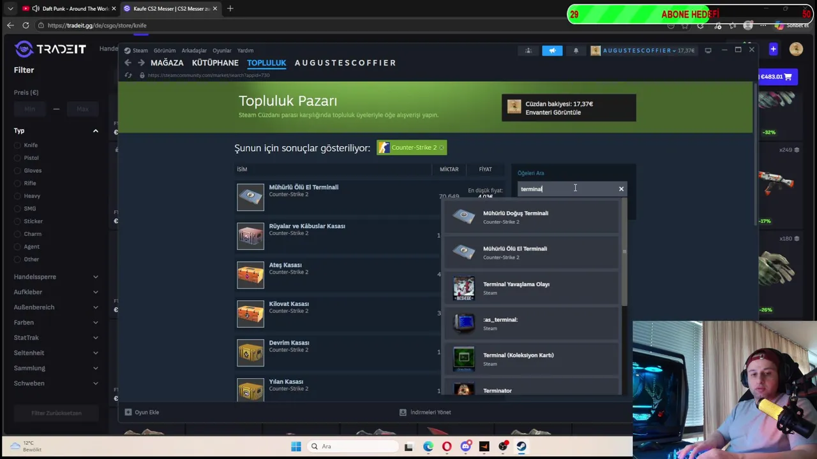Click the Steam Big Picture mode icon
Viewport: 817px width, 459px height.
[708, 50]
